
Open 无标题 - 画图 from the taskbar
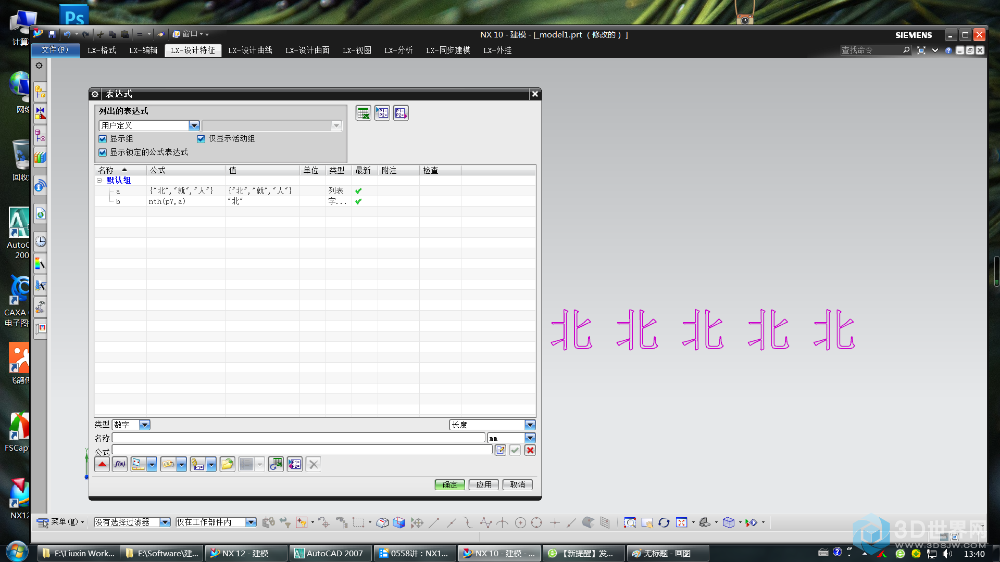coord(668,553)
